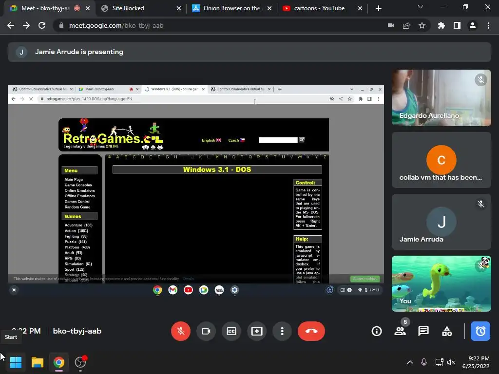
Task: Open the Extensions puzzle icon
Action: click(441, 25)
